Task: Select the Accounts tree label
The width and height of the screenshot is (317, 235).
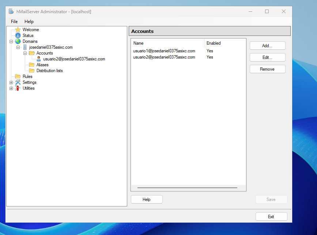Action: 45,53
